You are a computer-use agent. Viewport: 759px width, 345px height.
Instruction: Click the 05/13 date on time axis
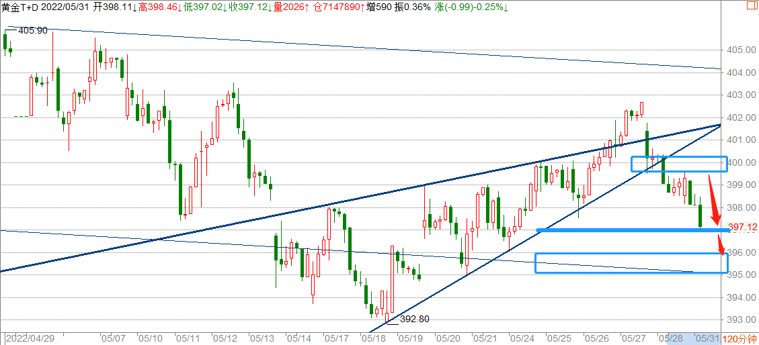click(262, 339)
